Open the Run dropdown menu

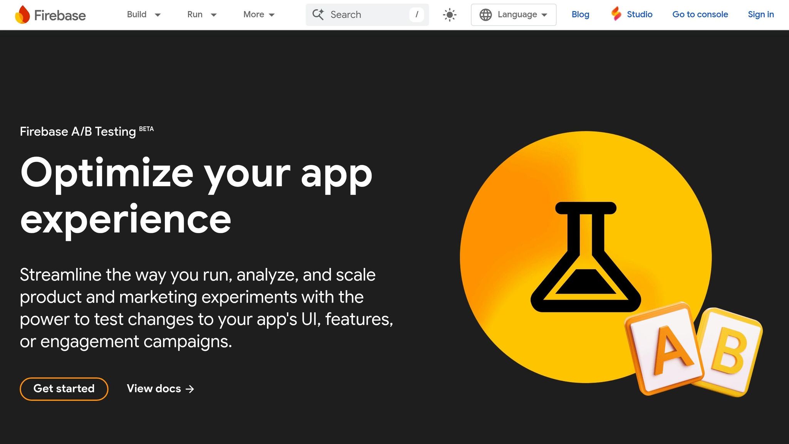coord(202,15)
